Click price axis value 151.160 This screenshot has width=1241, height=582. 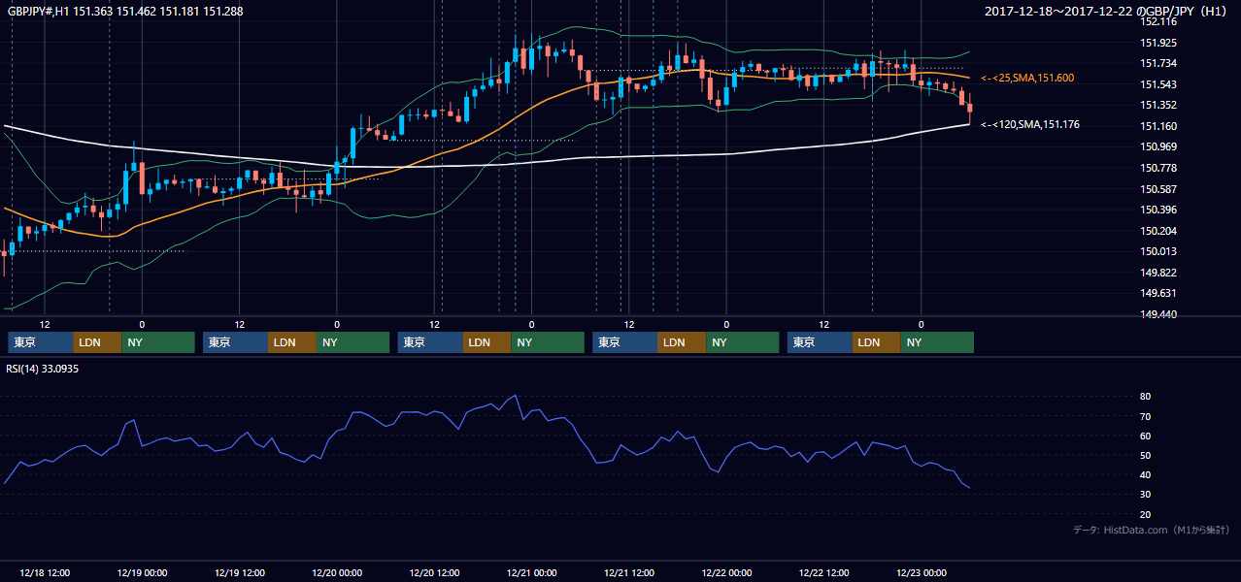click(x=1157, y=126)
